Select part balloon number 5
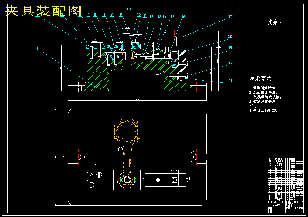The width and height of the screenshot is (308, 217). (88, 14)
